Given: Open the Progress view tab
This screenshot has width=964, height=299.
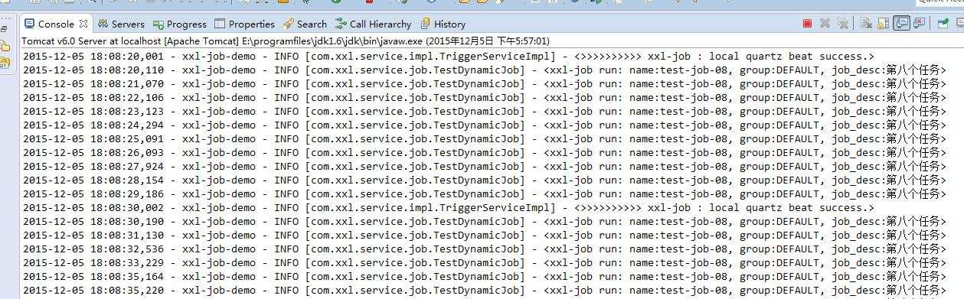Looking at the screenshot, I should tap(180, 24).
